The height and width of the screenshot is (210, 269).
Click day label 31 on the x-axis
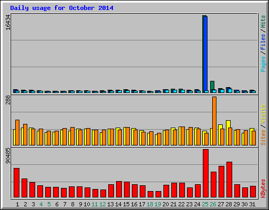point(252,204)
